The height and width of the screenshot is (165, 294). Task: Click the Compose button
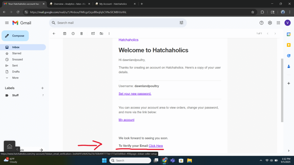[15, 36]
